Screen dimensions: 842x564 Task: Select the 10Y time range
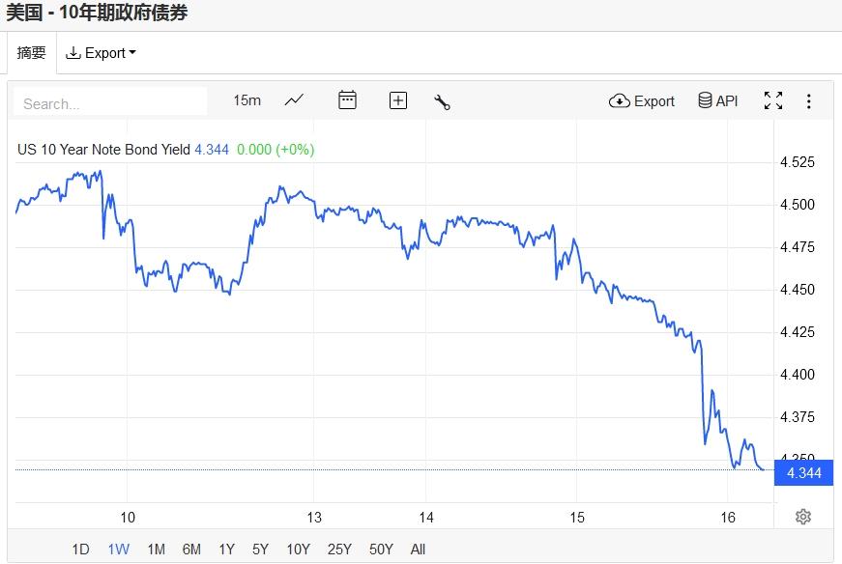point(298,550)
